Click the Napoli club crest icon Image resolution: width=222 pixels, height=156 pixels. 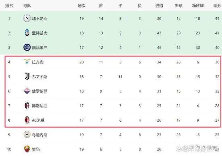pyautogui.click(x=27, y=18)
